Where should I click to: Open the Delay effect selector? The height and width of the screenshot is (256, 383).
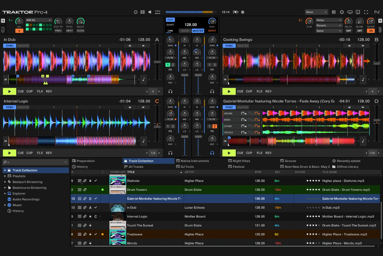coord(328,20)
